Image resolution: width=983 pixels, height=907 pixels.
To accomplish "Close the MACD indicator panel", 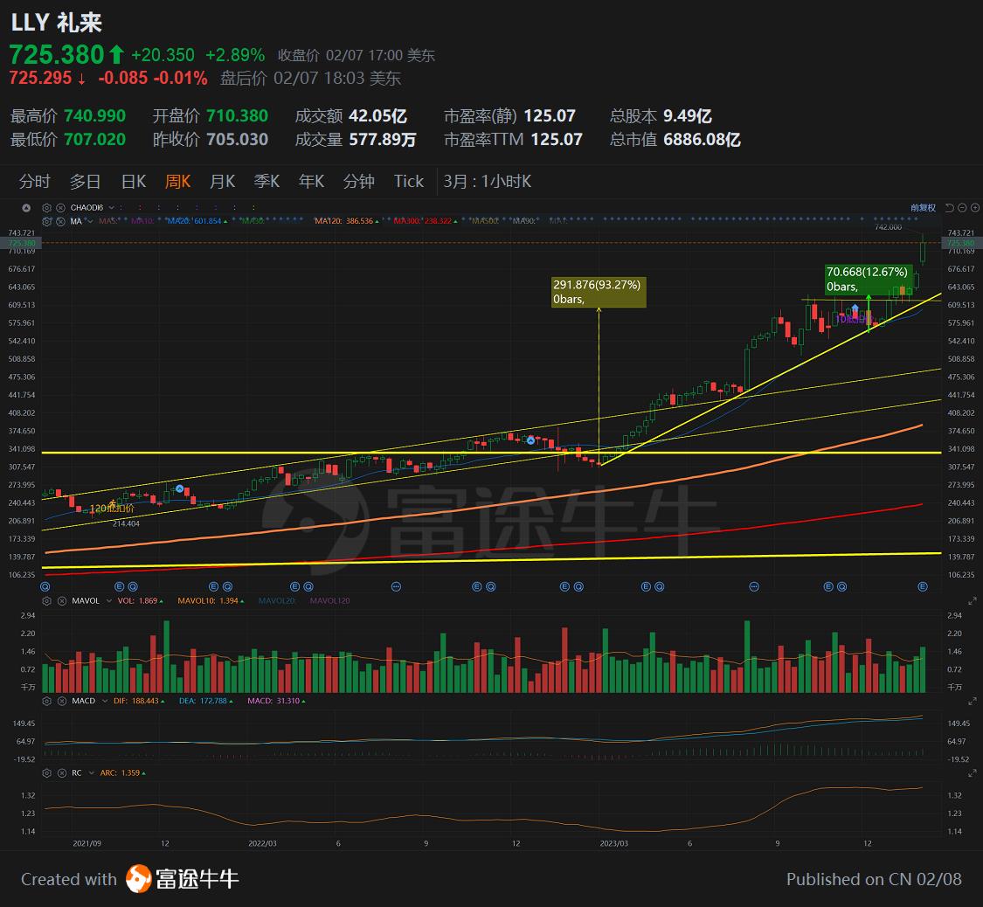I will 61,701.
